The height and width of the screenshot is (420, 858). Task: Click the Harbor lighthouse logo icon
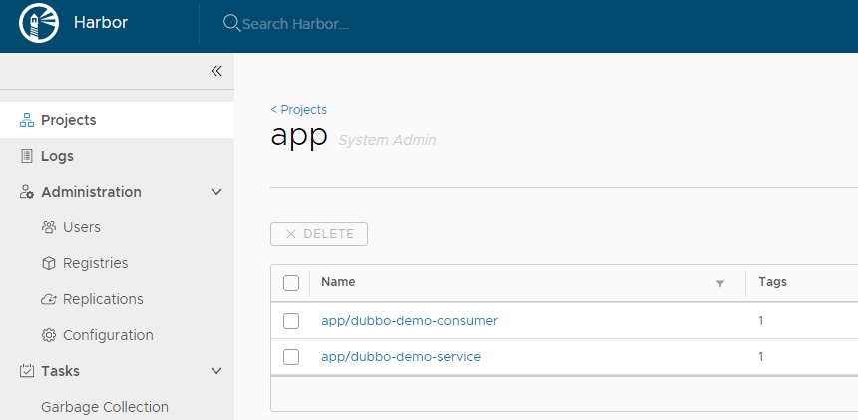pos(38,24)
